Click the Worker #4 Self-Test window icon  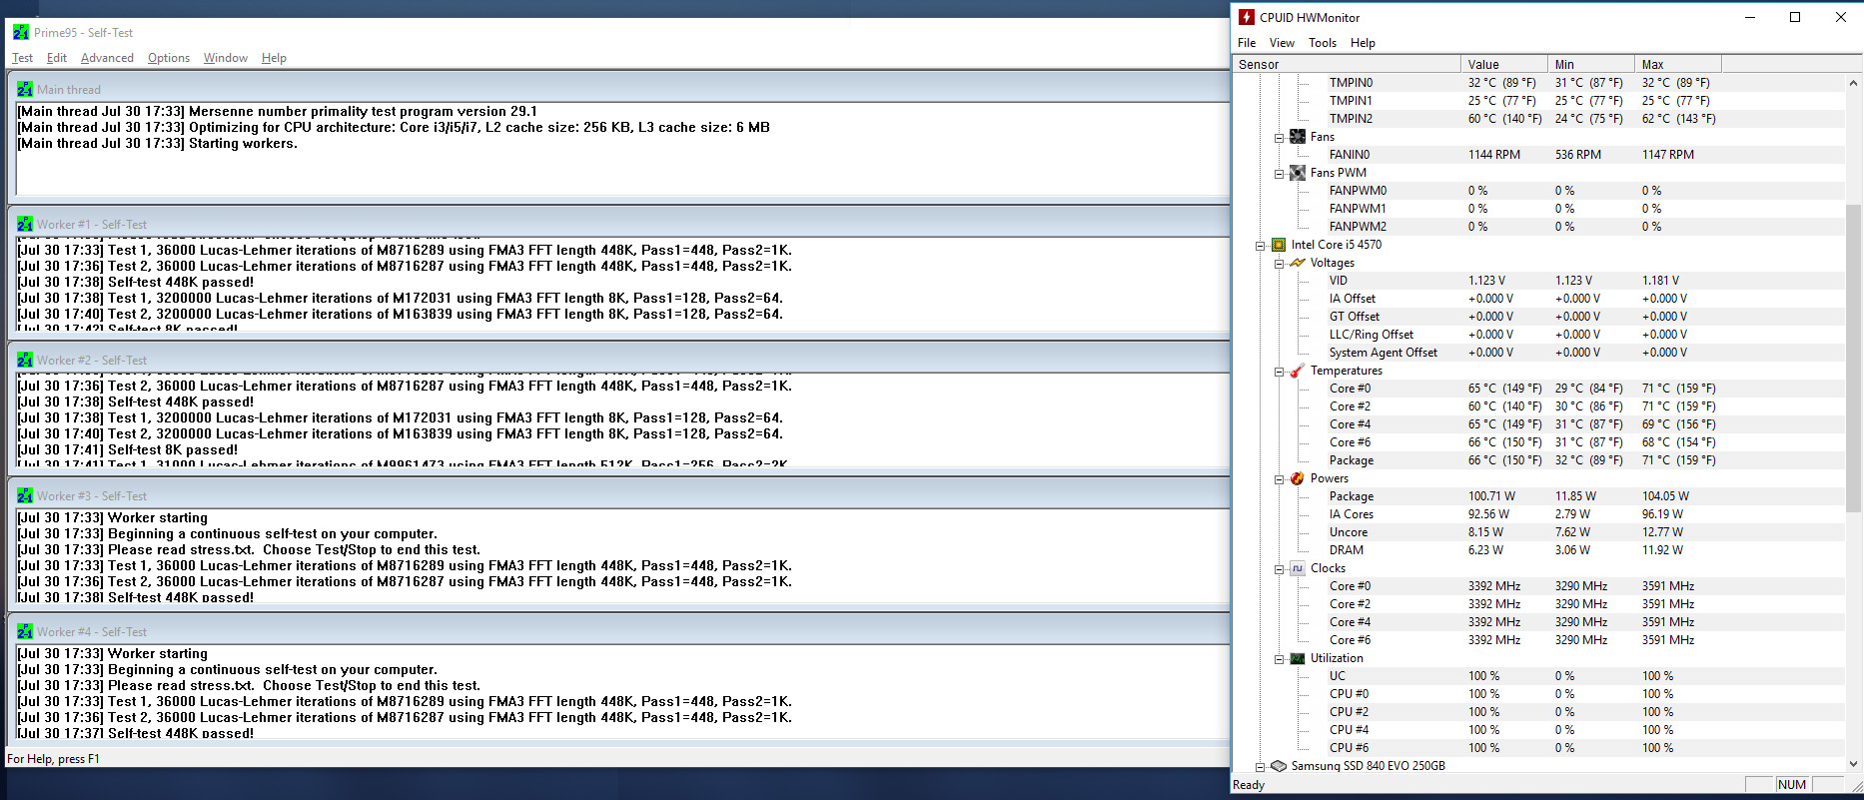click(25, 632)
